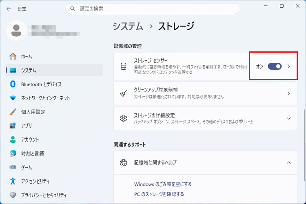Screen dimensions: 306x204
Task: Click the PC のストレージを確認する link
Action: pos(159,194)
